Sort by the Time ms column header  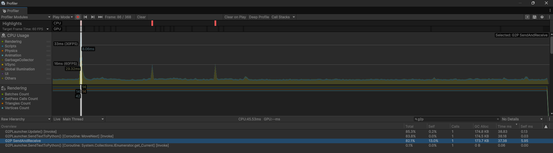(x=508, y=127)
